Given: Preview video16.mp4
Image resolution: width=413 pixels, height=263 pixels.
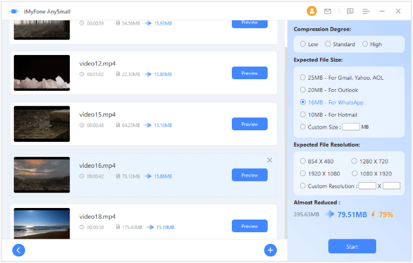Looking at the screenshot, I should [x=249, y=175].
